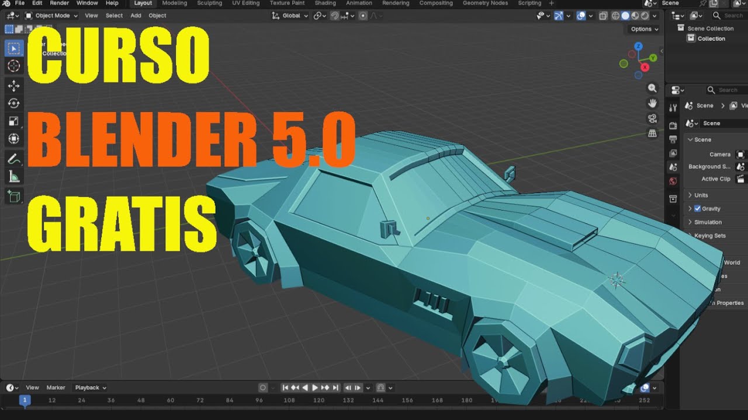Select the Select Box tool
Screen dimensions: 748x420
(x=13, y=48)
